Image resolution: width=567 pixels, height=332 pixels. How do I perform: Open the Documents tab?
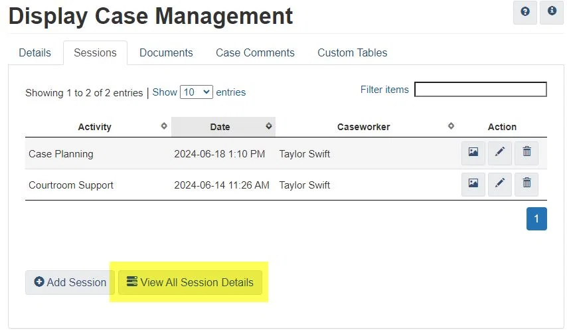(166, 52)
